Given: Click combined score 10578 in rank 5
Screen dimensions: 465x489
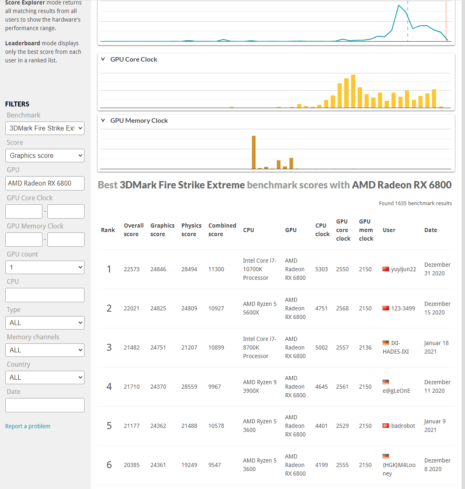Looking at the screenshot, I should [x=216, y=426].
